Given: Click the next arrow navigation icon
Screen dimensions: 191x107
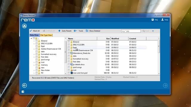Looking at the screenshot, I should click(x=165, y=85).
